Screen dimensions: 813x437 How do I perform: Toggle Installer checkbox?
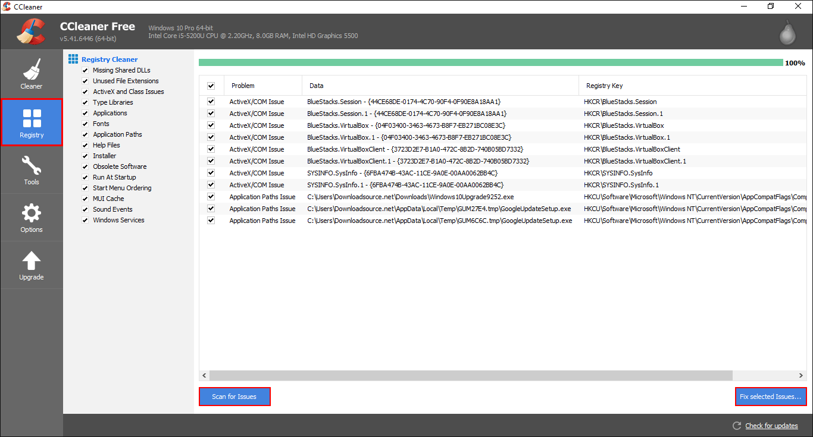pyautogui.click(x=85, y=156)
